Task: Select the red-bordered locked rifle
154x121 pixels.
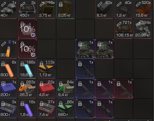Action: point(124,88)
